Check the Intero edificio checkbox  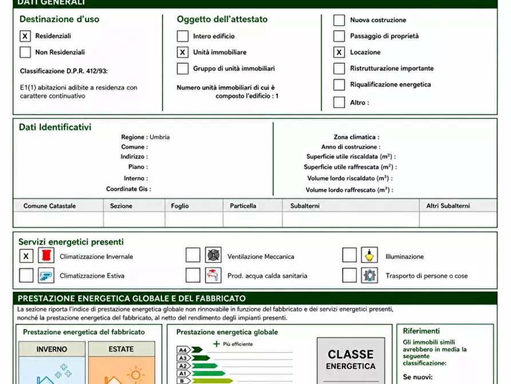click(183, 36)
